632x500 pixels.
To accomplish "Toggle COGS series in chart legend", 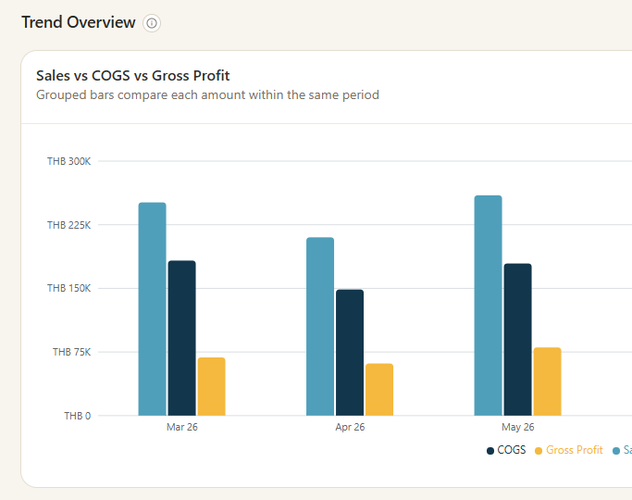I will 506,450.
